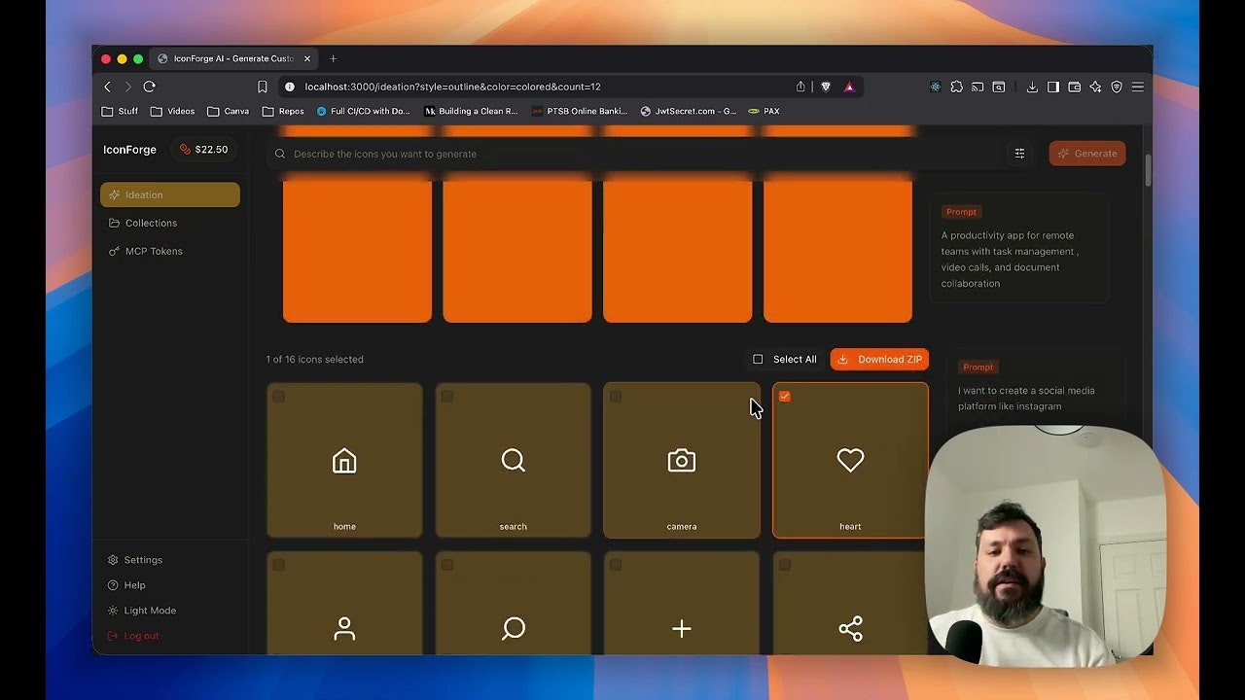Click the tab search icon in toolbar
Screen dimensions: 1245x700
999,87
